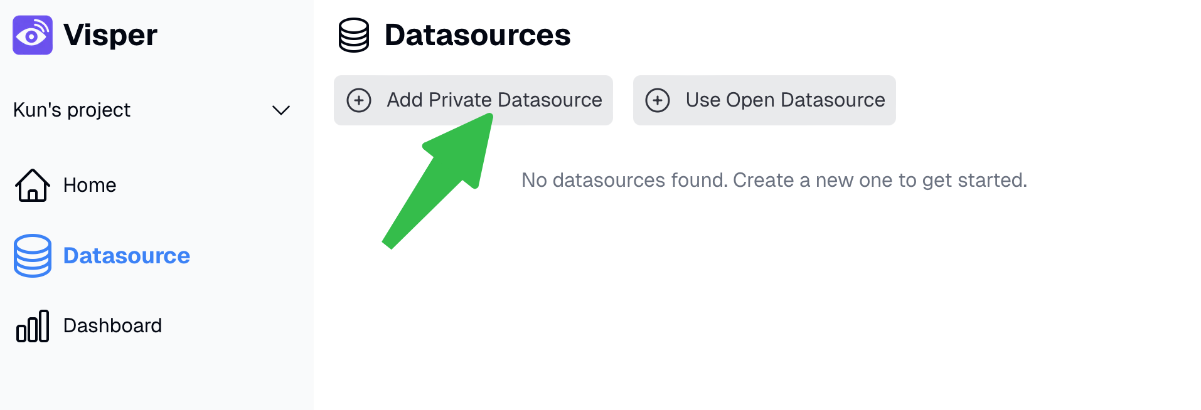Open the Kun's project selector
The height and width of the screenshot is (410, 1201).
(152, 110)
